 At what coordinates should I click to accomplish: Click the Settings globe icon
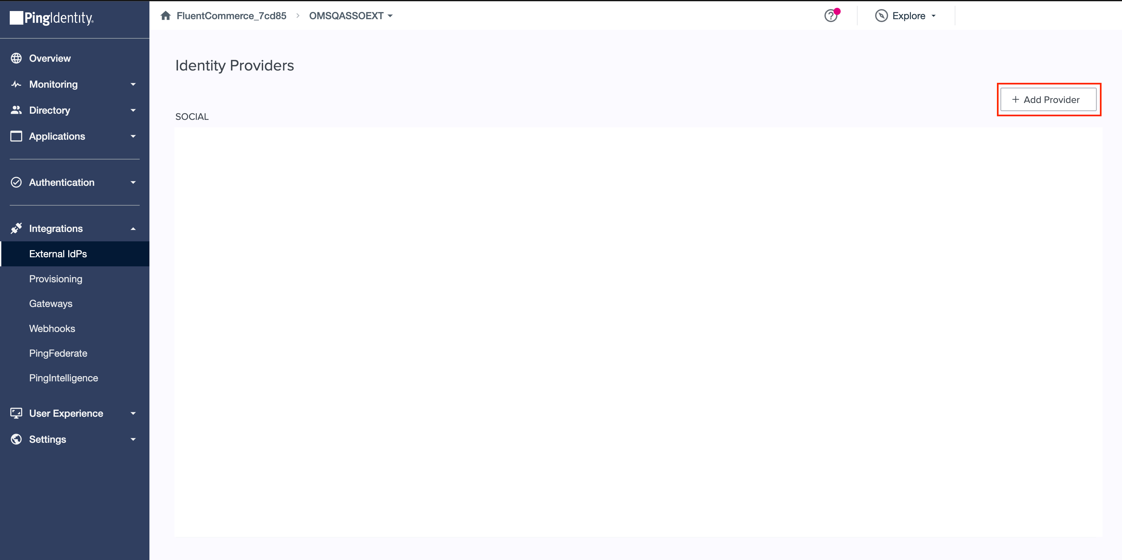coord(16,439)
